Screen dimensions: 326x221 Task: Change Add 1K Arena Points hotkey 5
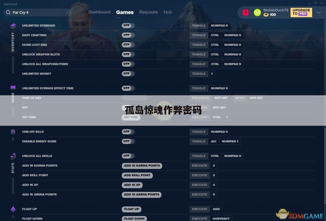(x=214, y=194)
